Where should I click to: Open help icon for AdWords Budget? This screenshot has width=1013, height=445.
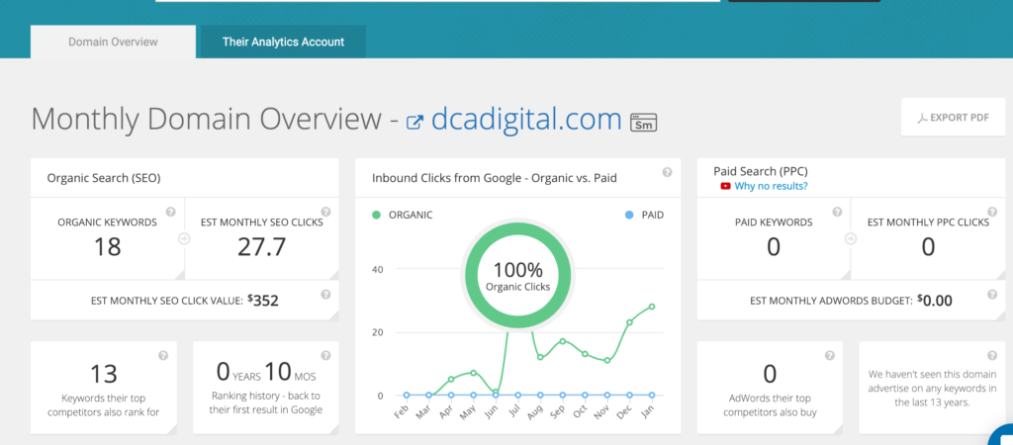tap(992, 295)
